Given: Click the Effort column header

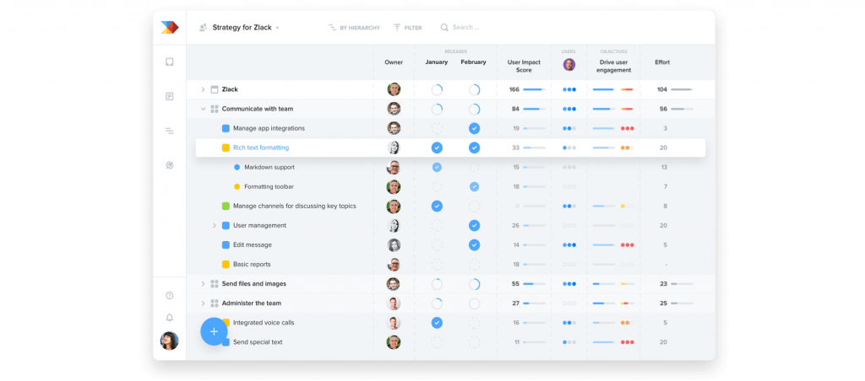Looking at the screenshot, I should coord(662,62).
